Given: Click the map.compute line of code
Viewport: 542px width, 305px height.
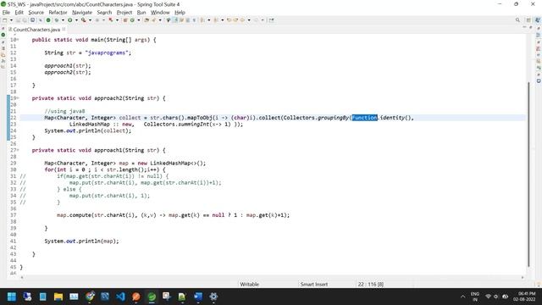Looking at the screenshot, I should (173, 215).
